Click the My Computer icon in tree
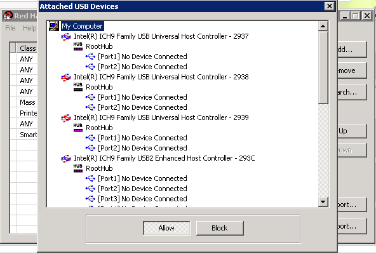 (54, 26)
